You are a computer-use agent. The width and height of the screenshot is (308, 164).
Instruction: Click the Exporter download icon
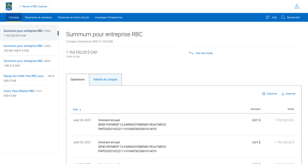(283, 94)
